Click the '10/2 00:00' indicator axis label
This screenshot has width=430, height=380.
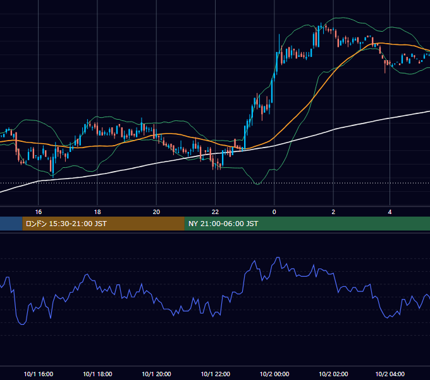click(x=274, y=374)
